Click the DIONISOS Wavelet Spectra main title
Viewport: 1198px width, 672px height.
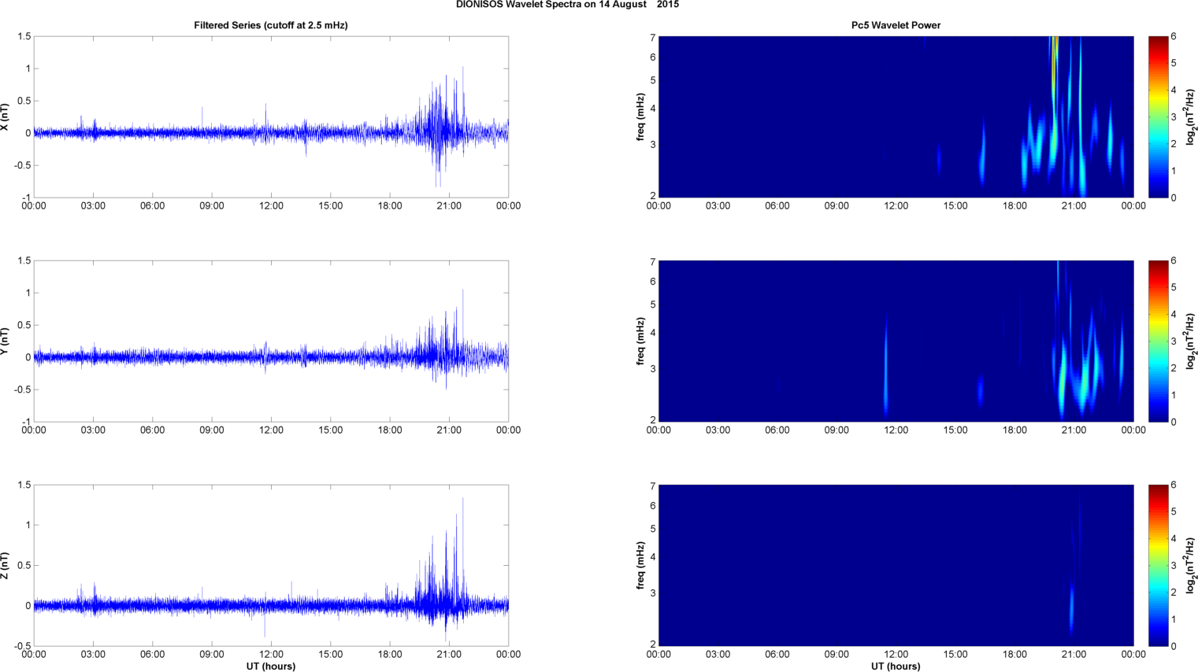567,5
